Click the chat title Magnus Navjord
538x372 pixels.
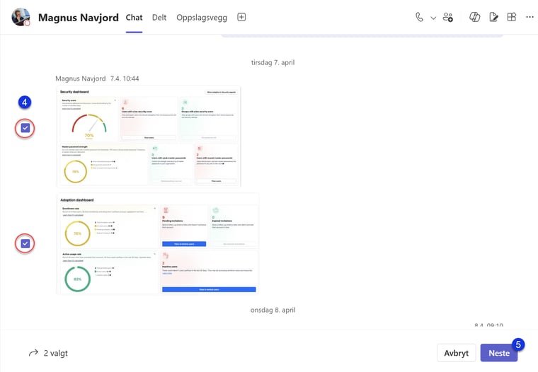79,18
